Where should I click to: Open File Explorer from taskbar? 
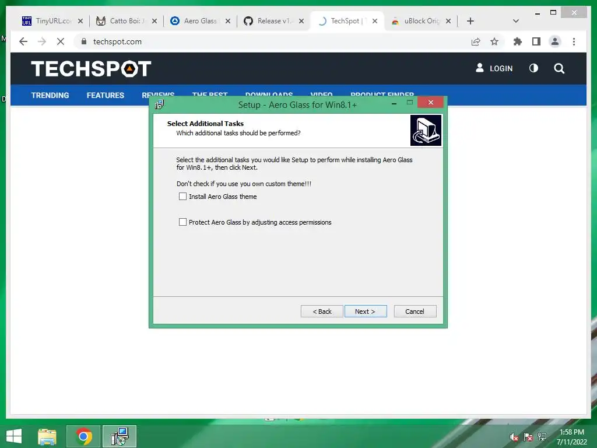47,436
